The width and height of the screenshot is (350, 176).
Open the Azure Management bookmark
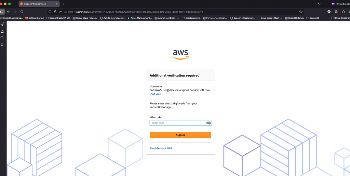(x=140, y=18)
